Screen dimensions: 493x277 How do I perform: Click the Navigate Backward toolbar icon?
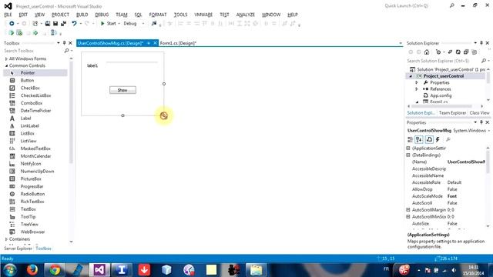point(12,24)
